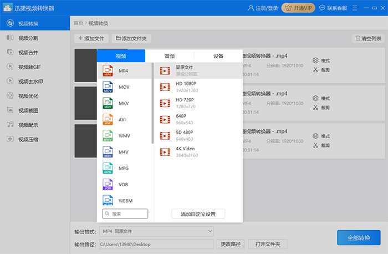Click the 注册/登录 user icon
The height and width of the screenshot is (254, 388).
[251, 8]
